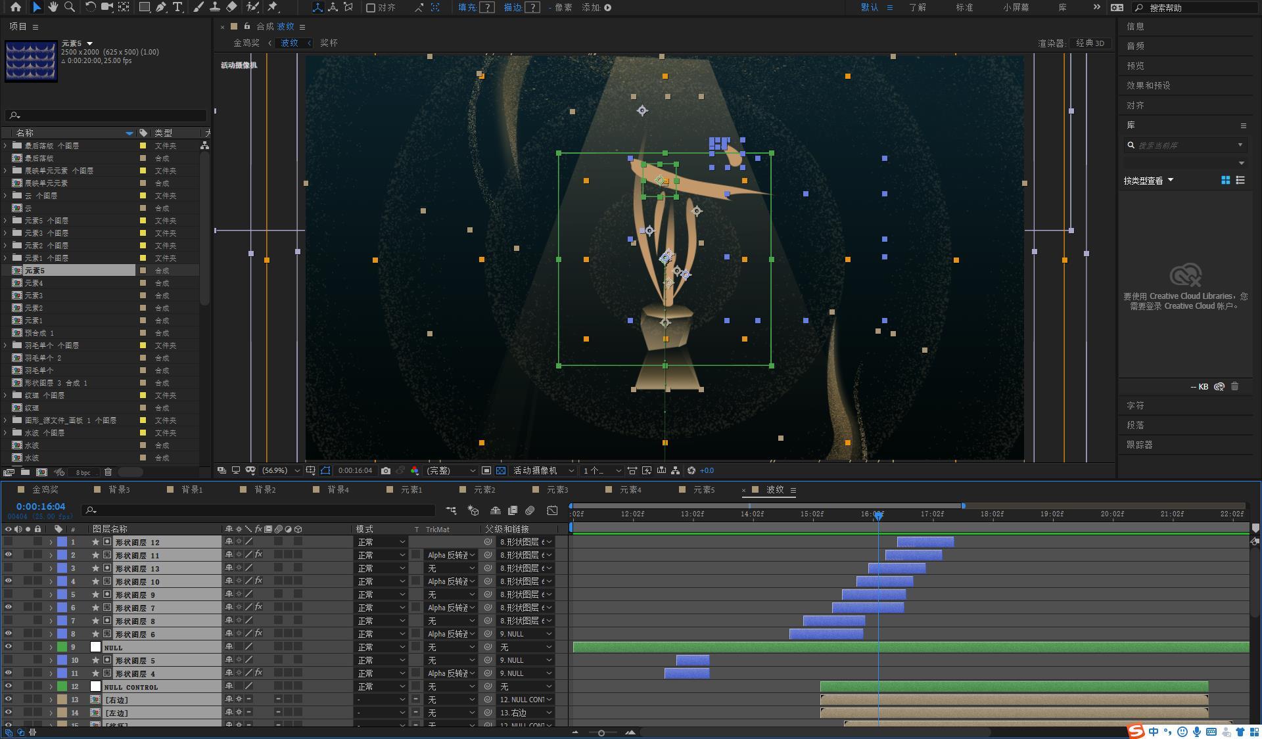Viewport: 1262px width, 739px height.
Task: Switch to the 元素5 timeline tab
Action: (704, 489)
